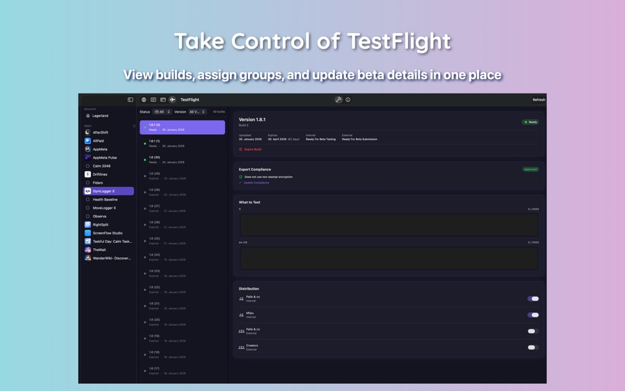Select expired build 1.8 (21)
This screenshot has width=625, height=391.
(x=182, y=306)
